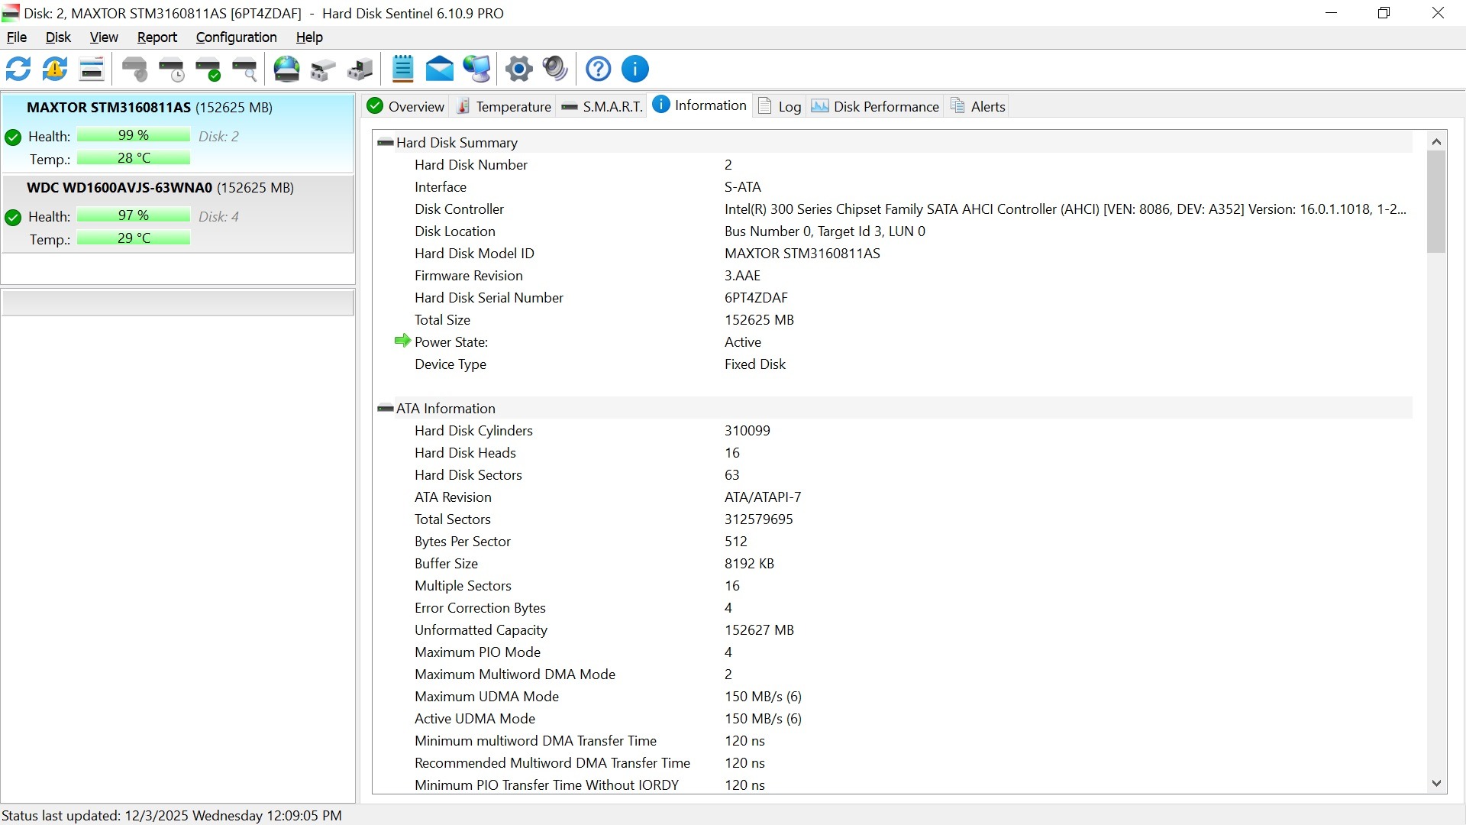This screenshot has width=1466, height=825.
Task: Click the 99 % health bar
Action: pos(134,136)
